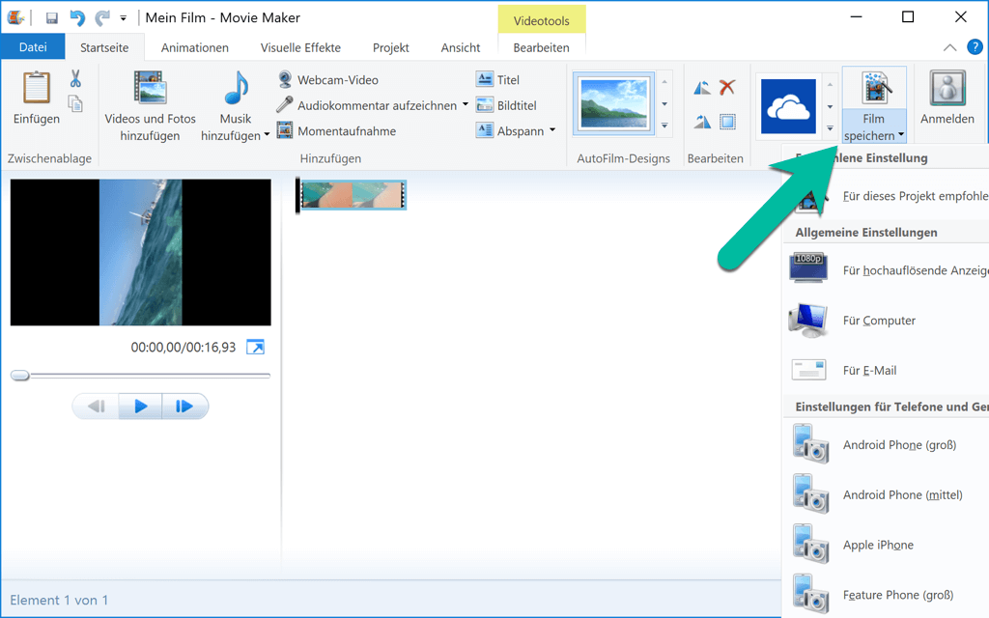The width and height of the screenshot is (989, 618).
Task: Expand sharing gallery more arrow
Action: click(x=830, y=128)
